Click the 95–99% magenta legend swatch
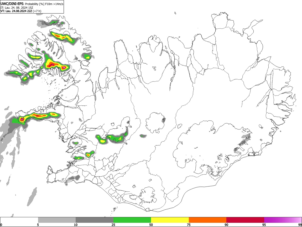The image size is (302, 227). 283,220
